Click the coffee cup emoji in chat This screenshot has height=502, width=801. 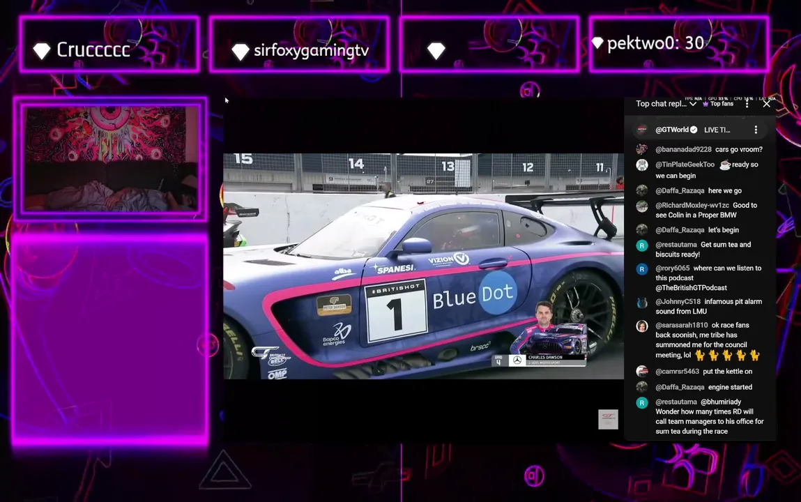(724, 165)
